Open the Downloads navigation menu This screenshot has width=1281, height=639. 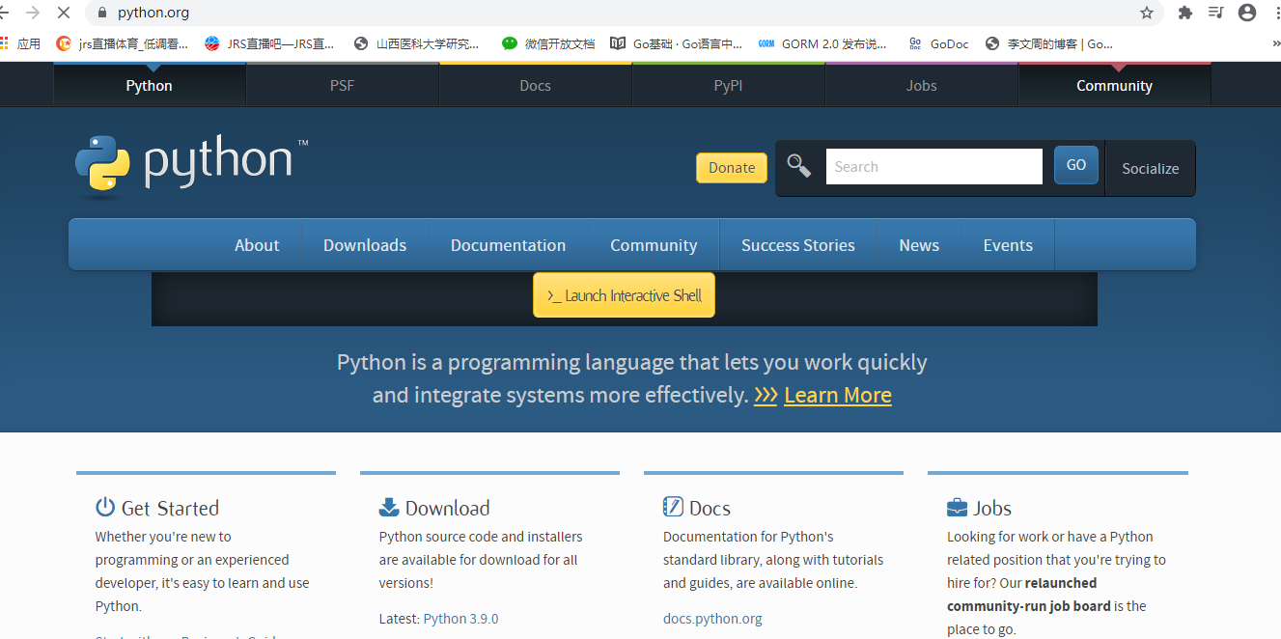click(365, 245)
